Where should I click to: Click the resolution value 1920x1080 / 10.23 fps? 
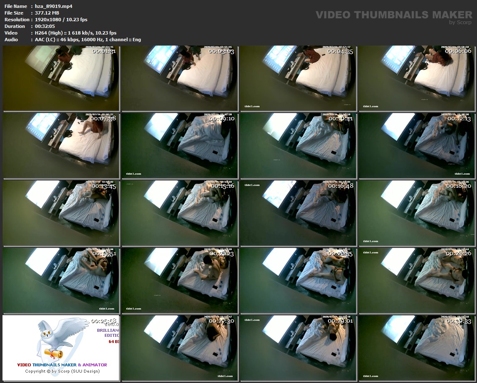(x=61, y=20)
